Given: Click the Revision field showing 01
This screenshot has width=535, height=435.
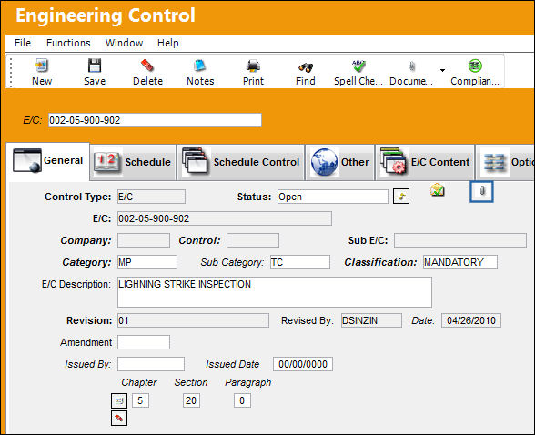Looking at the screenshot, I should [x=193, y=320].
